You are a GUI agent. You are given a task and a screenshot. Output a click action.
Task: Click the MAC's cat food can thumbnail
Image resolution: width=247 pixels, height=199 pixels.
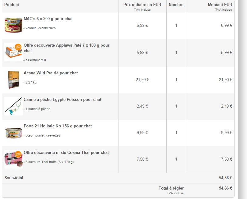pyautogui.click(x=13, y=25)
